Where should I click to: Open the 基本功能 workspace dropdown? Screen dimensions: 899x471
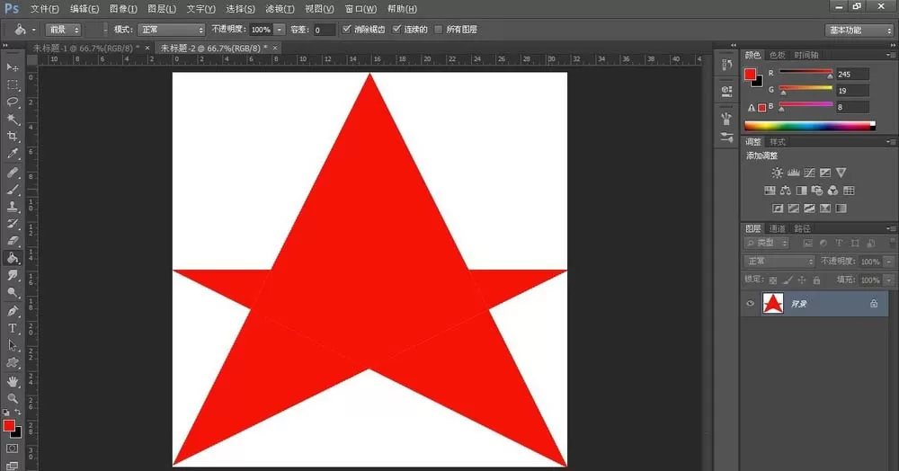coord(859,30)
